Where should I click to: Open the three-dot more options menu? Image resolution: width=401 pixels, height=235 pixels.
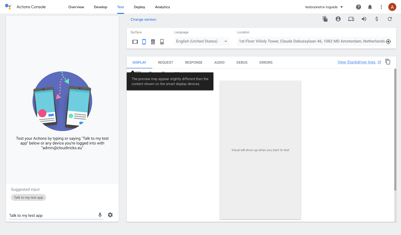tap(381, 7)
